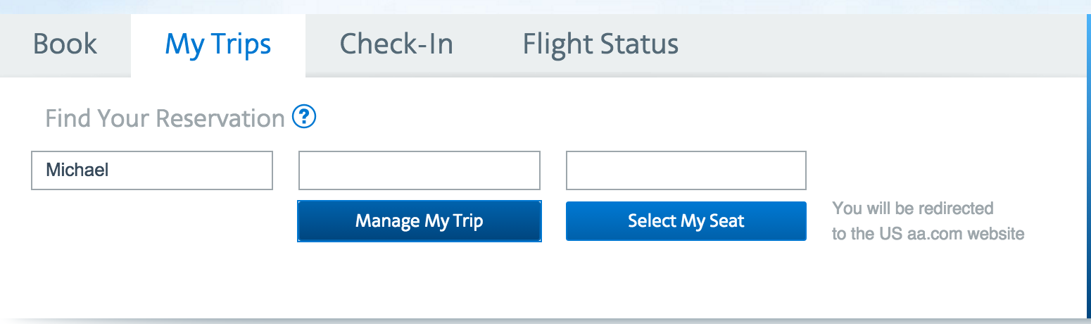Screen dimensions: 1091x324
Task: Submit reservation lookup with Manage My Trip
Action: (x=419, y=221)
